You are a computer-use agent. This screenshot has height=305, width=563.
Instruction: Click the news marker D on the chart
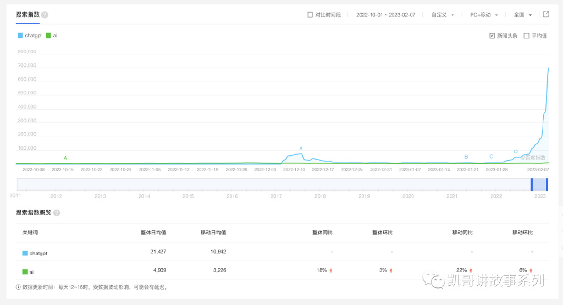[516, 151]
